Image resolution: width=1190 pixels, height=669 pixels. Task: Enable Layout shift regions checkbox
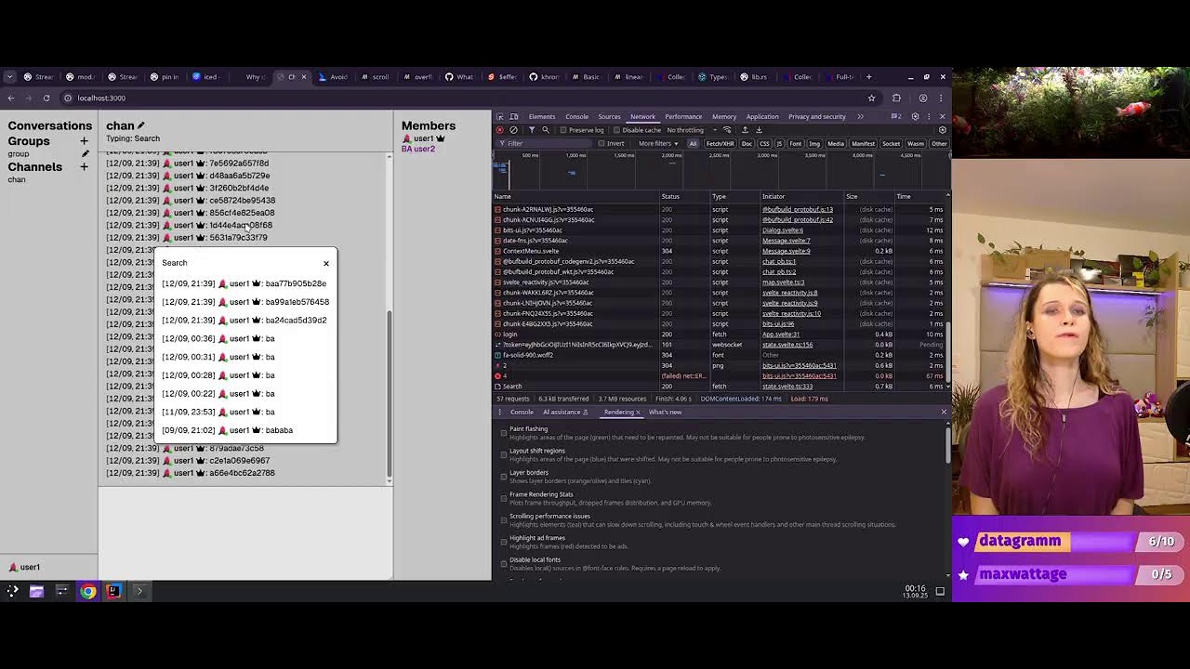tap(504, 454)
